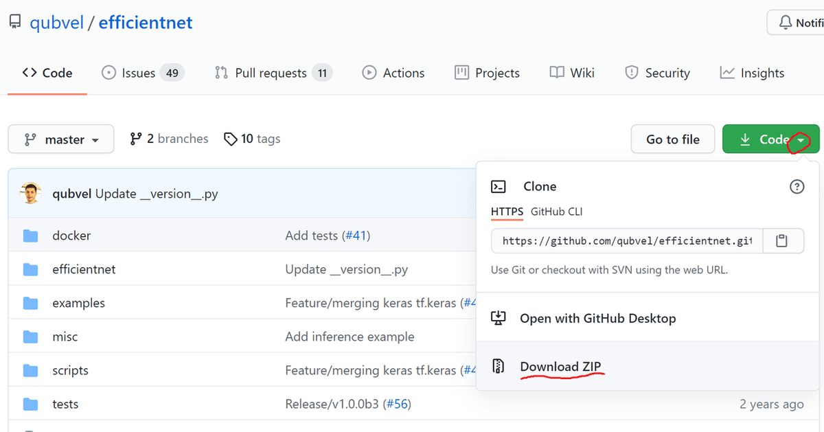Screen dimensions: 824x432
Task: Open the green Code dropdown
Action: click(x=770, y=139)
